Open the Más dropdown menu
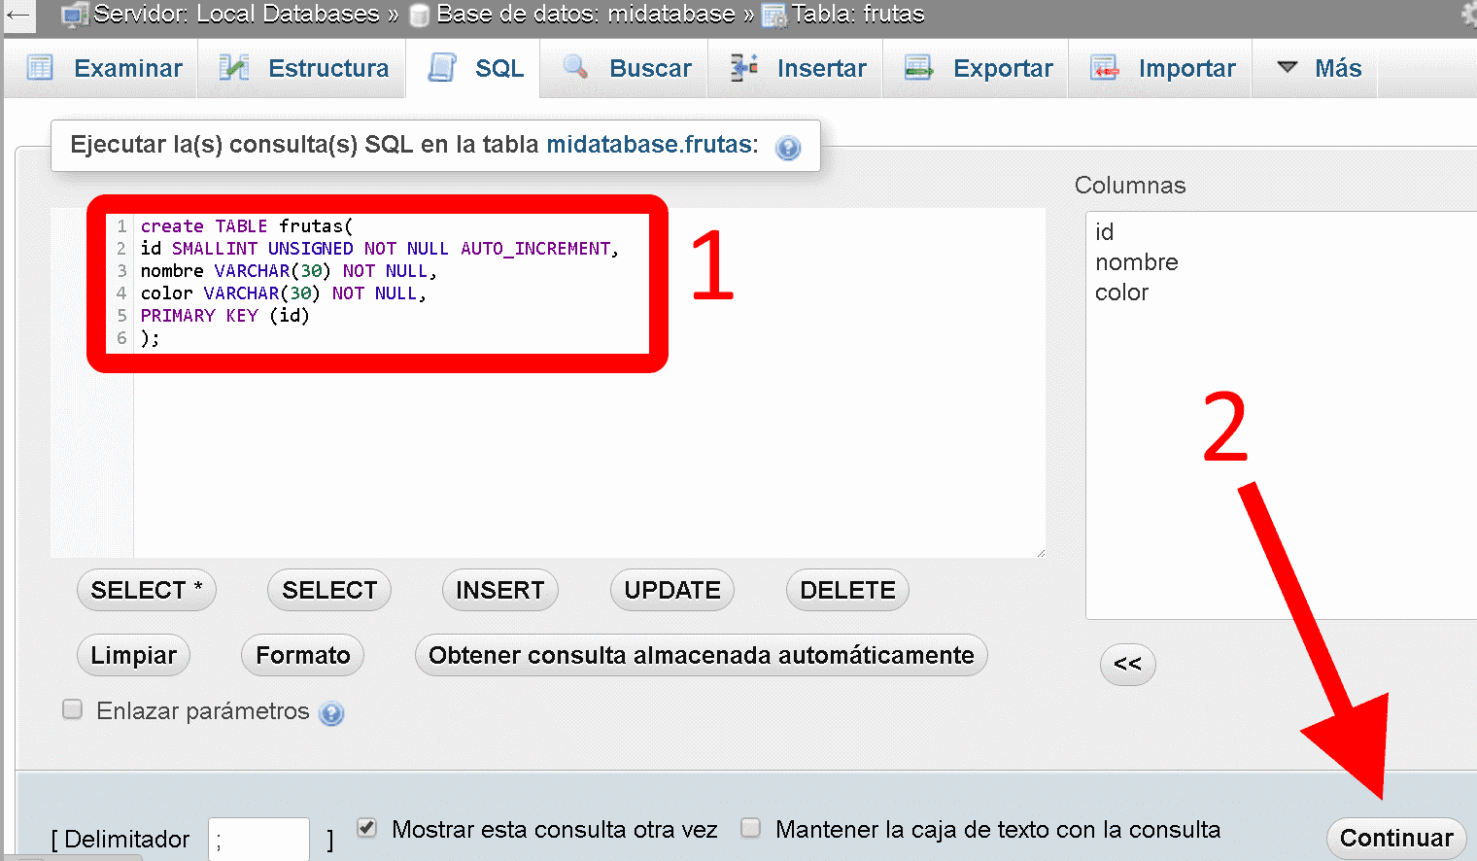The height and width of the screenshot is (861, 1477). pos(1316,67)
